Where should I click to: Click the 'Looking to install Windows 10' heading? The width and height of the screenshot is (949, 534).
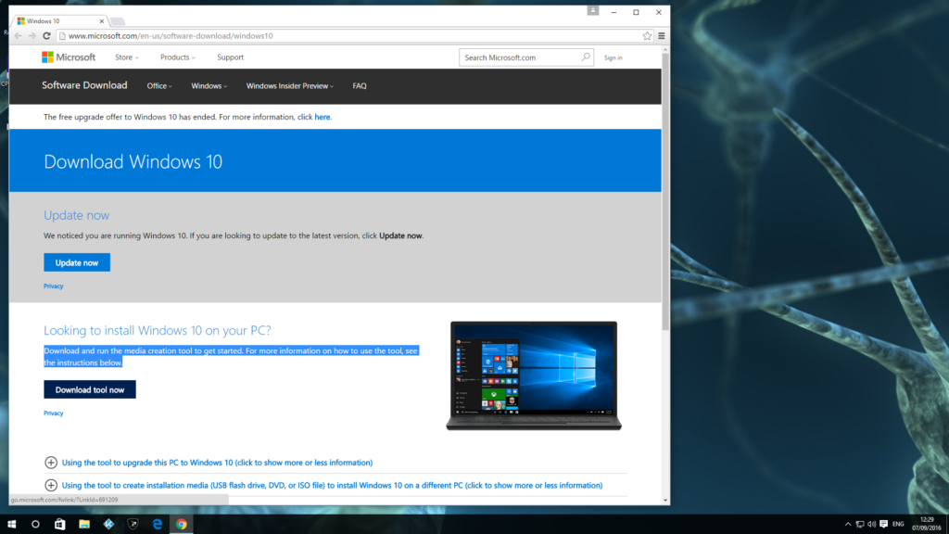[x=158, y=331]
